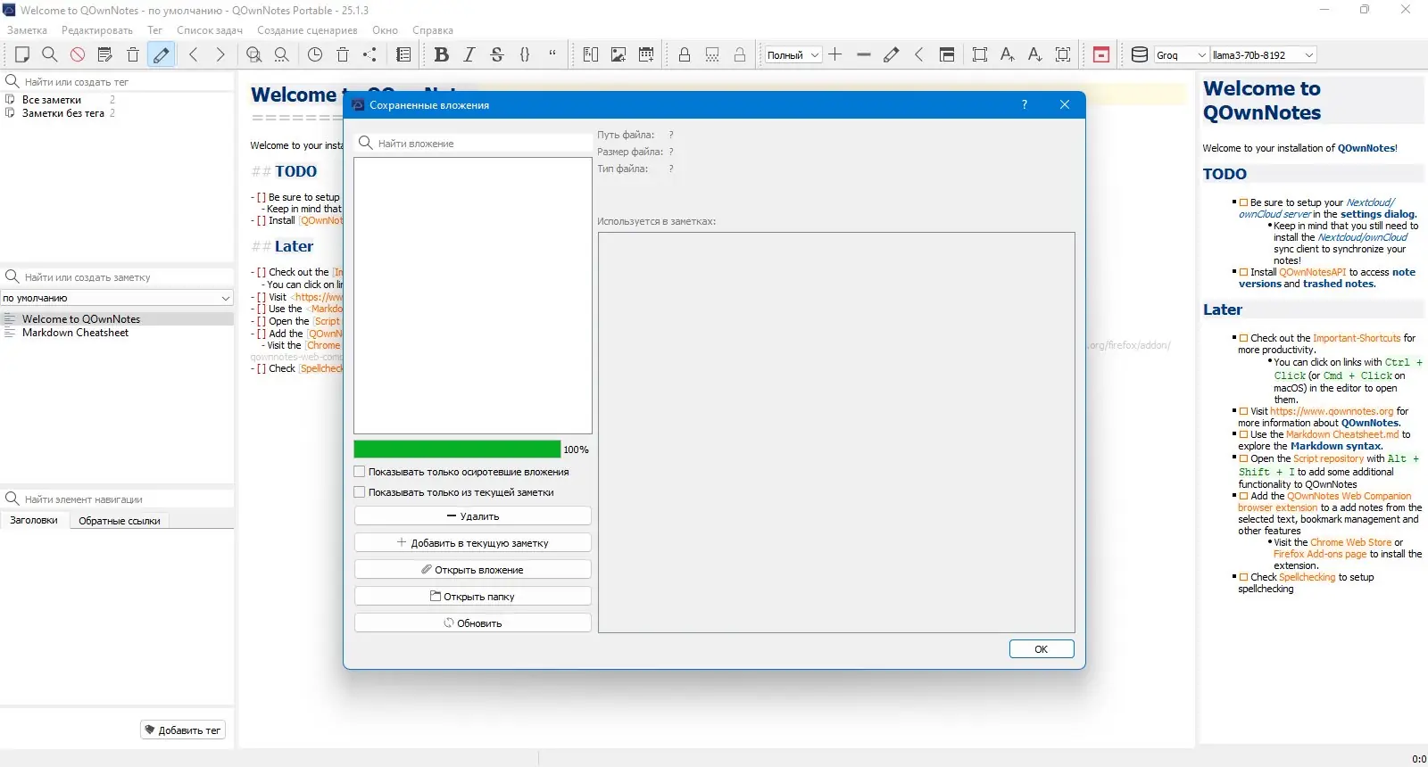Click the insert image toolbar icon
The height and width of the screenshot is (767, 1428).
pos(619,54)
